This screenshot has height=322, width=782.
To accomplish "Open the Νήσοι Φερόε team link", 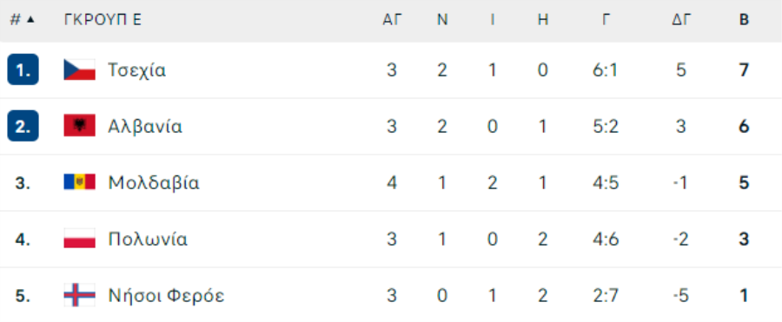I will pos(166,296).
